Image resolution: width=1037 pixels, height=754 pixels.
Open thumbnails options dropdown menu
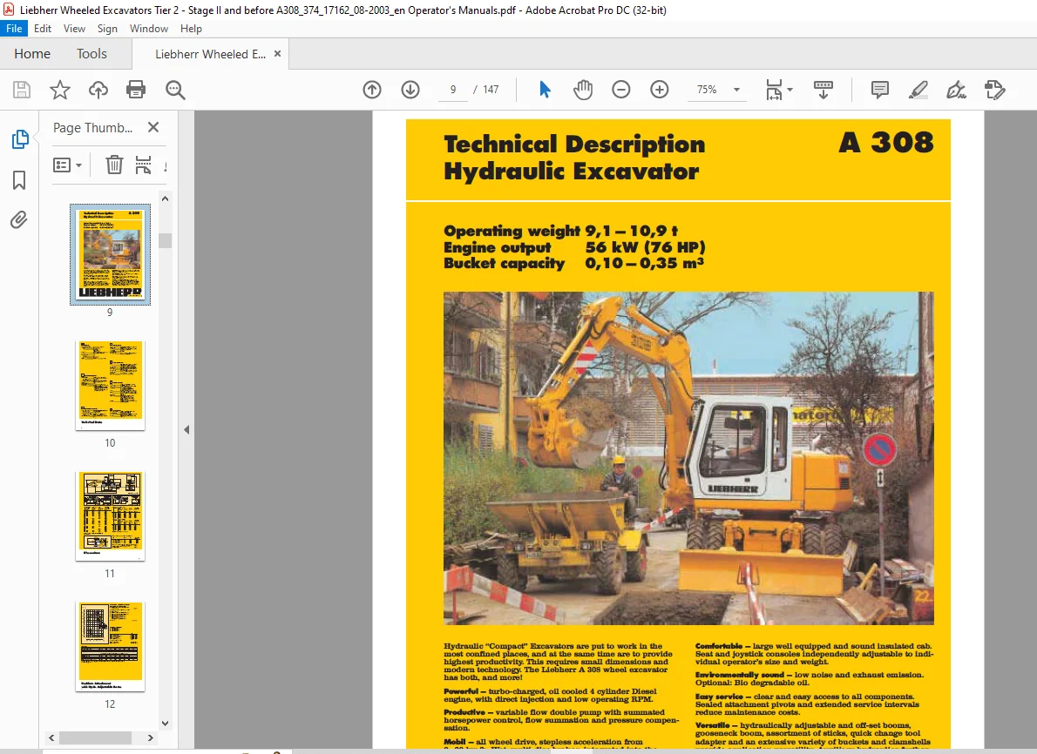pos(67,165)
